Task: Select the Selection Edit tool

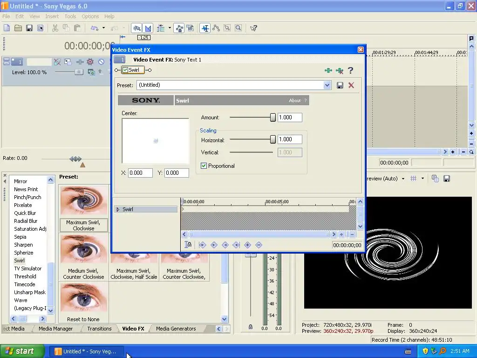Action: [x=227, y=28]
